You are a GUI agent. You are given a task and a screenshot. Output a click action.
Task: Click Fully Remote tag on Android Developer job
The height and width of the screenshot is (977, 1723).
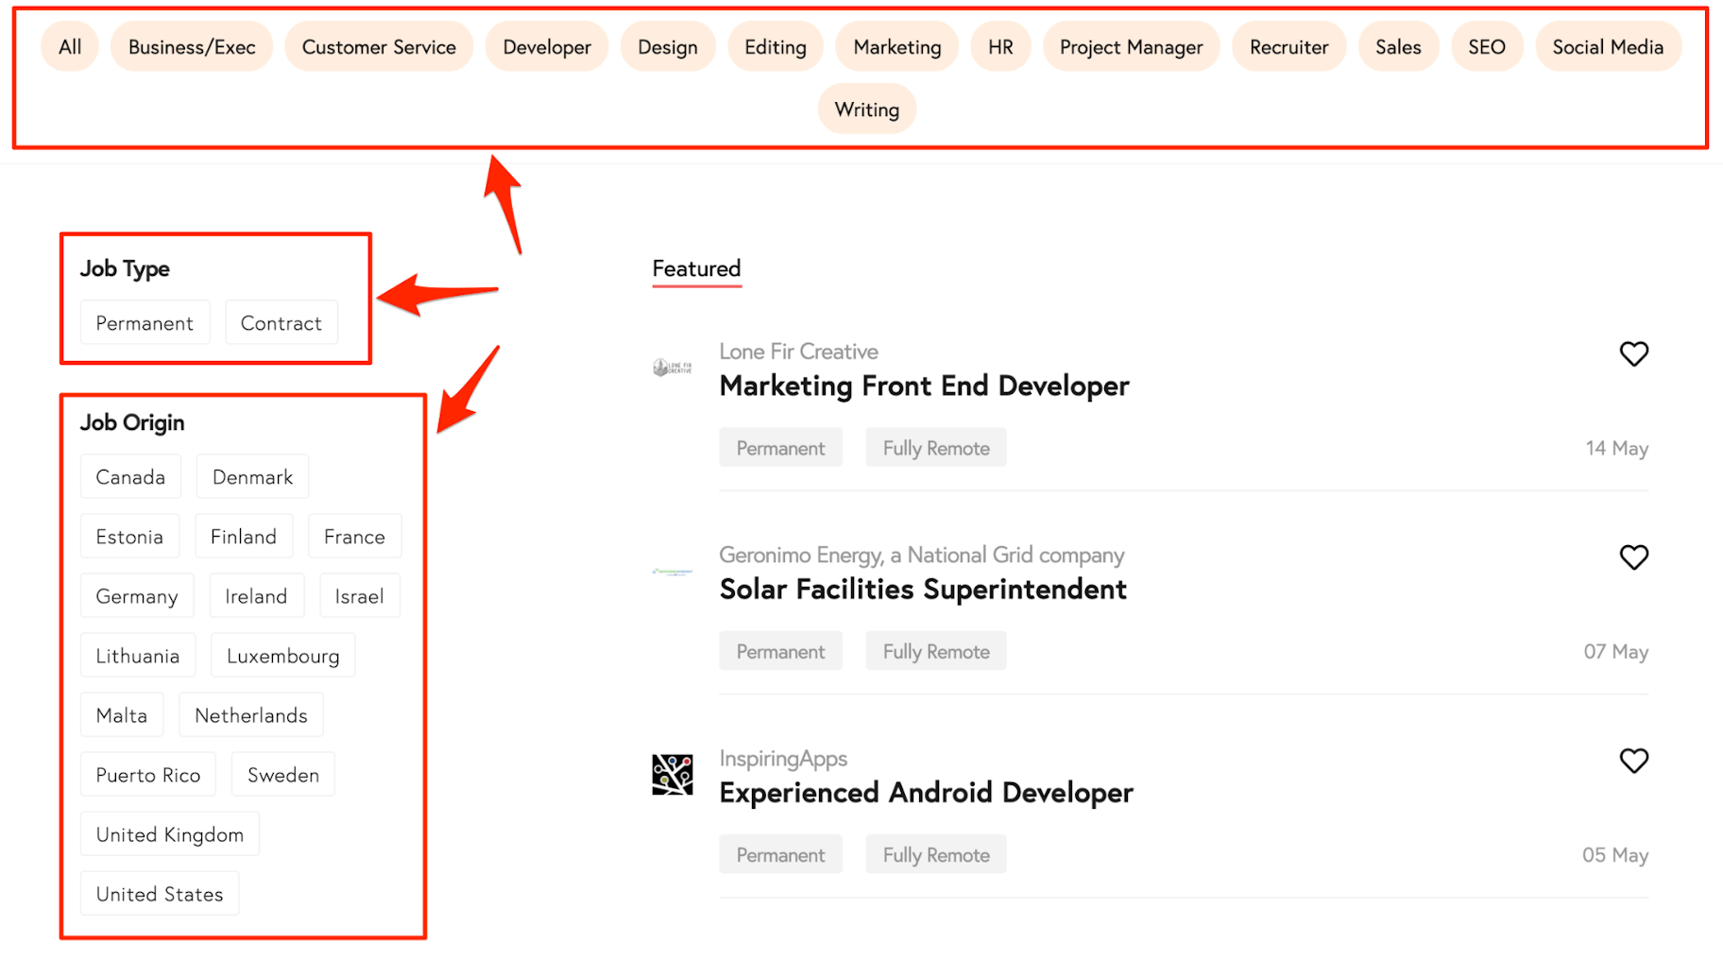(936, 855)
